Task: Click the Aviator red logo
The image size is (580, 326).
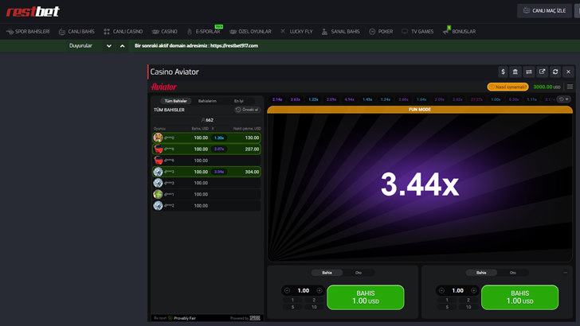Action: tap(164, 87)
